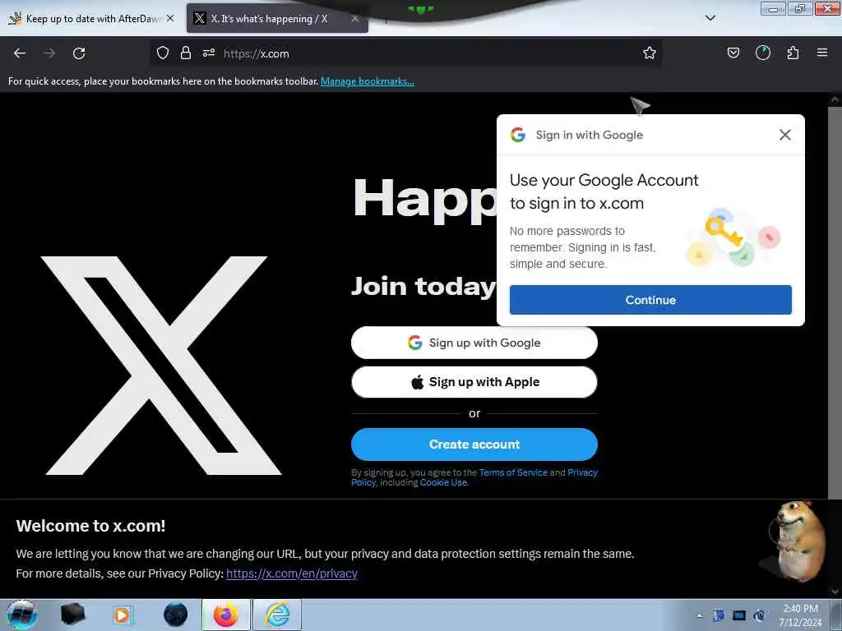
Task: Open the extensions puzzle icon
Action: (793, 53)
